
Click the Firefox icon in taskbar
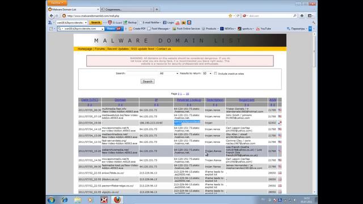click(x=117, y=199)
